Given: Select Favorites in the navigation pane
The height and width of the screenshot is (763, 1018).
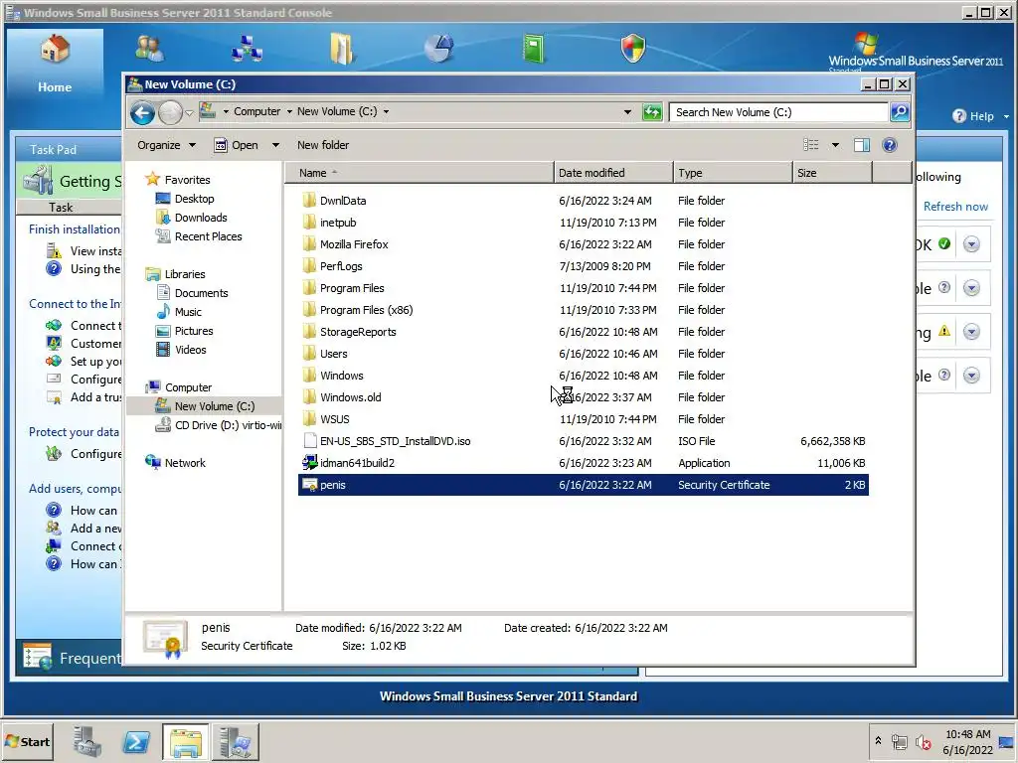Looking at the screenshot, I should tap(177, 180).
